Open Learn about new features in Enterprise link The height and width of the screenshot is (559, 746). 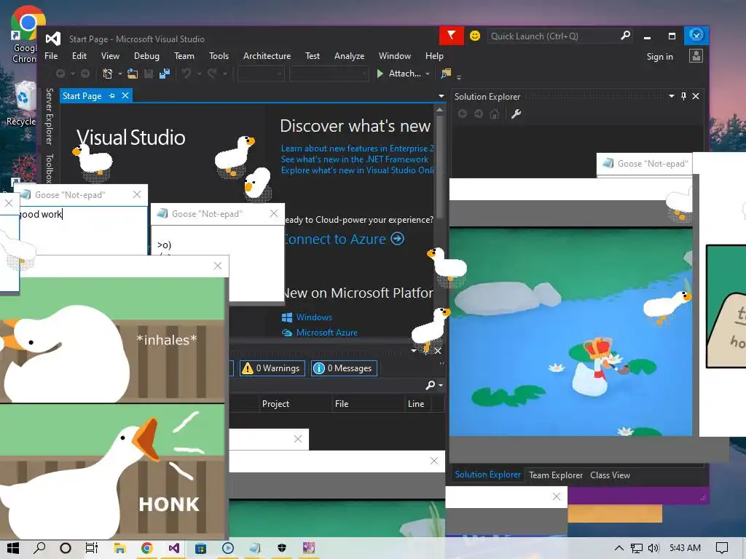point(357,148)
